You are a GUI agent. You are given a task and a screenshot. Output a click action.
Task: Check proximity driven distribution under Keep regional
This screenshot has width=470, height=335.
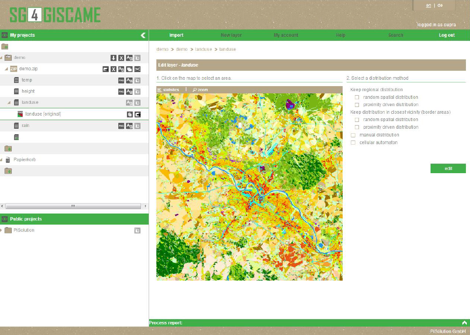357,105
